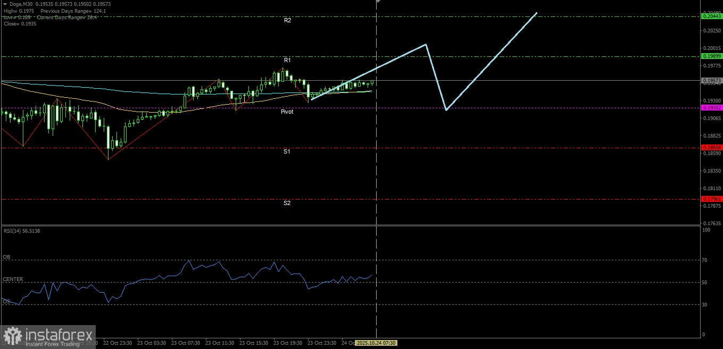Viewport: 723px width, 349px height.
Task: Select the Pivot level label
Action: 287,112
